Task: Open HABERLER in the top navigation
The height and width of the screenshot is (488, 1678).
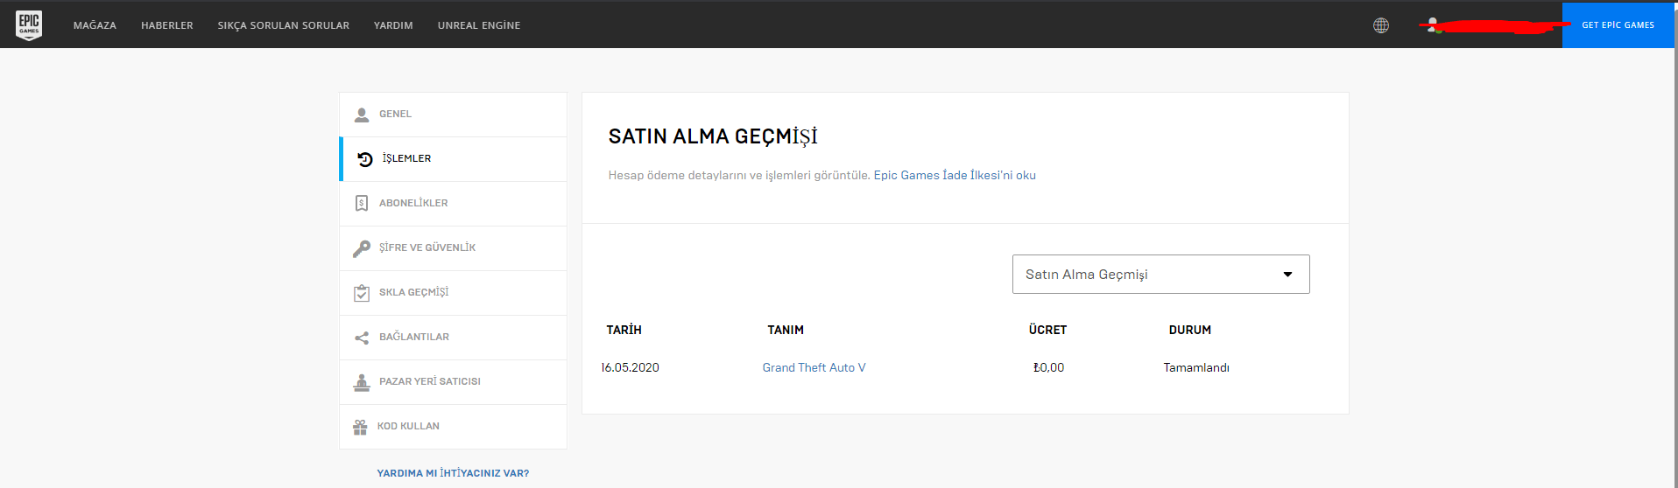Action: pyautogui.click(x=167, y=25)
